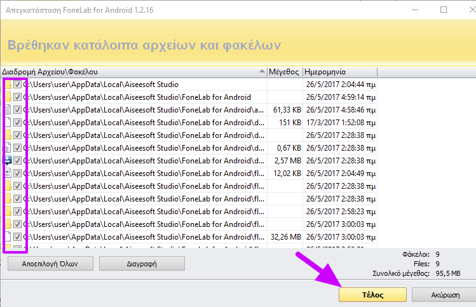This screenshot has width=476, height=307.
Task: Click file icon of the 32,26 MB row
Action: point(8,237)
